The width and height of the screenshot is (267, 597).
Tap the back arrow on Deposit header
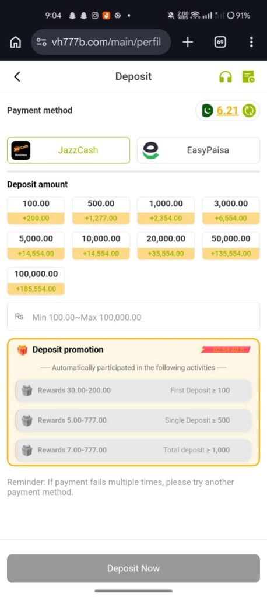[17, 76]
